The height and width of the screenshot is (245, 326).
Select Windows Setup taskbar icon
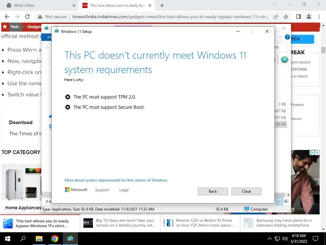coord(70,239)
